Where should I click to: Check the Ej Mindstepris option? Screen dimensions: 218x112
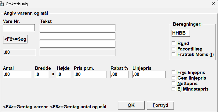coord(173,89)
